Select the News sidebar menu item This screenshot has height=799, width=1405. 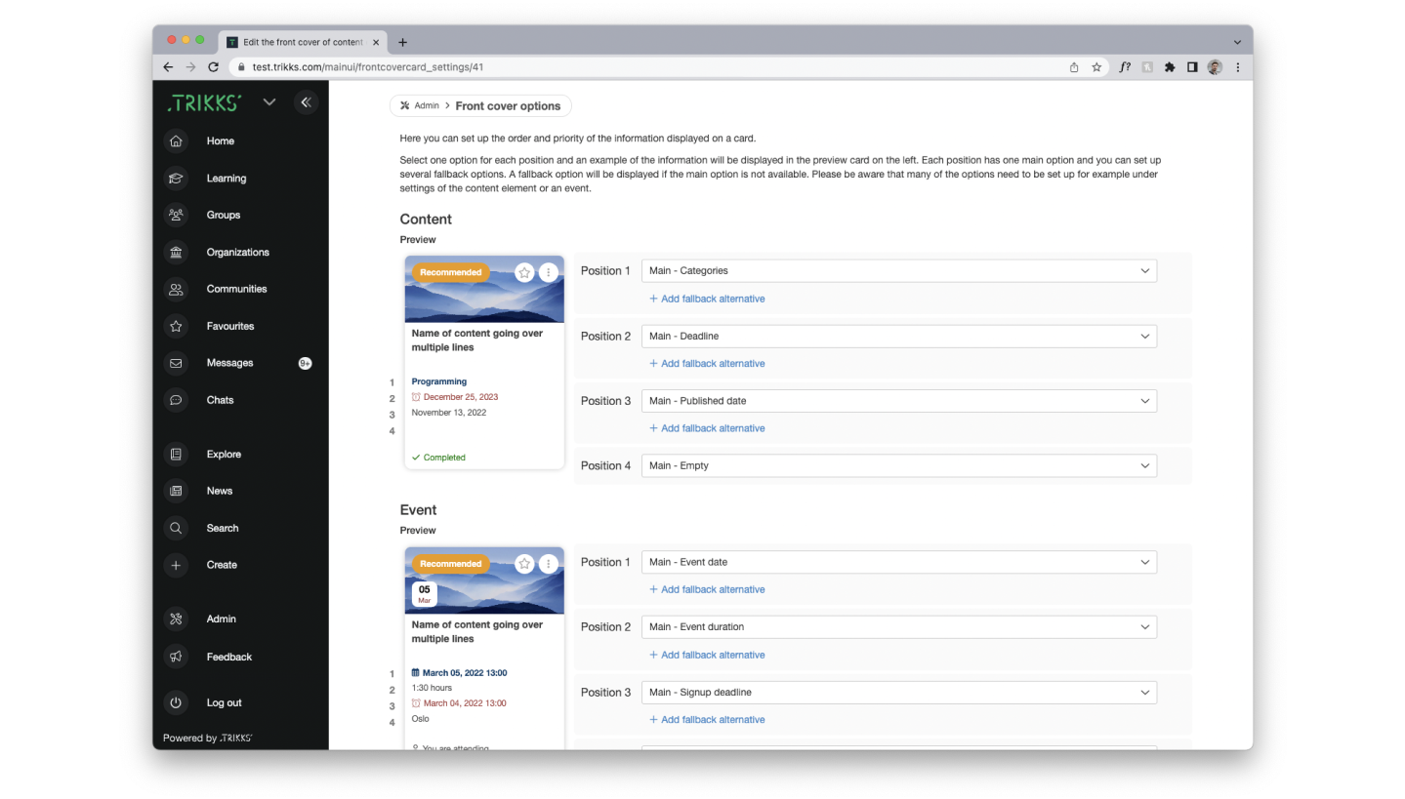coord(220,491)
